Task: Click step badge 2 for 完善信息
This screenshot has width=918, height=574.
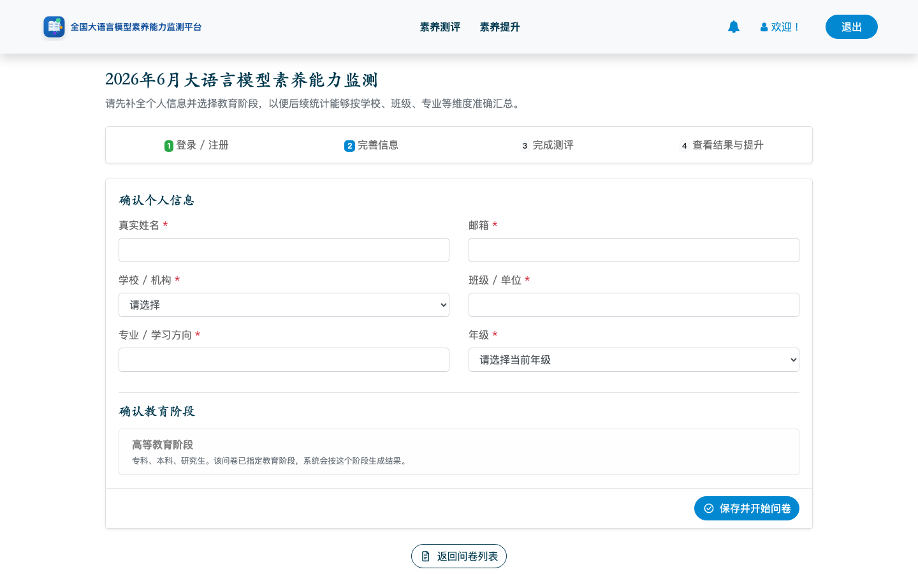Action: (x=349, y=146)
